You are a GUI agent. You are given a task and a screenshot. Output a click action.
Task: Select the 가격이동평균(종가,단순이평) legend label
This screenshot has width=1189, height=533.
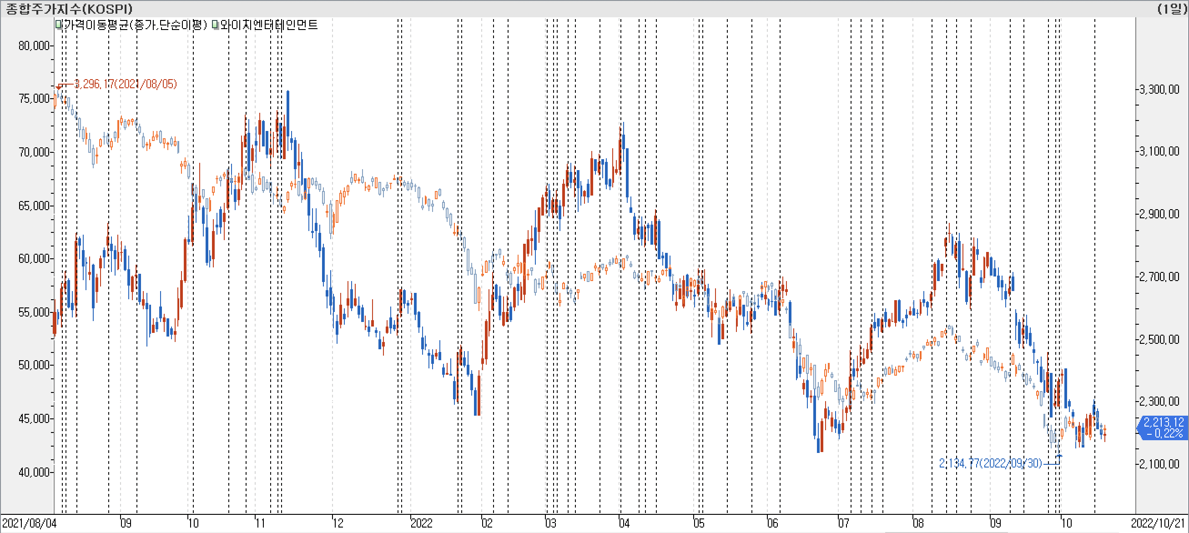(135, 25)
